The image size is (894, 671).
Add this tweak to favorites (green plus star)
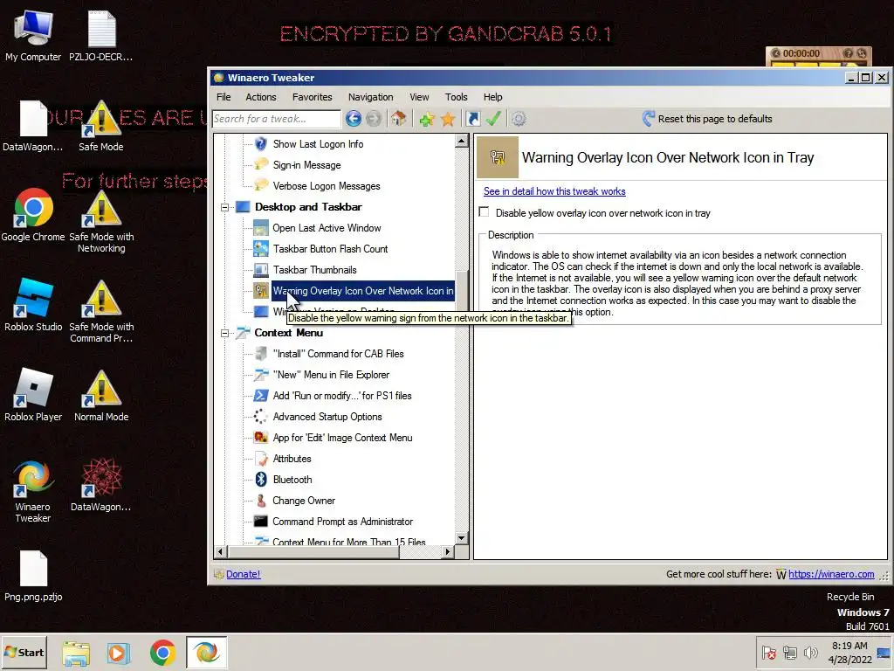pos(426,119)
